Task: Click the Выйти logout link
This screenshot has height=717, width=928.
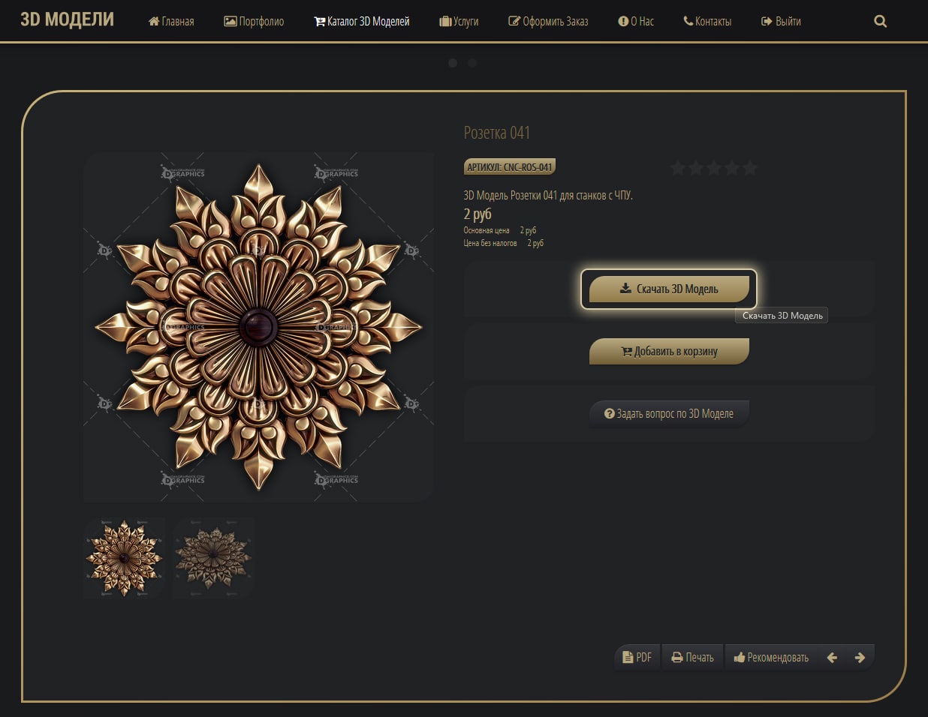Action: point(781,22)
